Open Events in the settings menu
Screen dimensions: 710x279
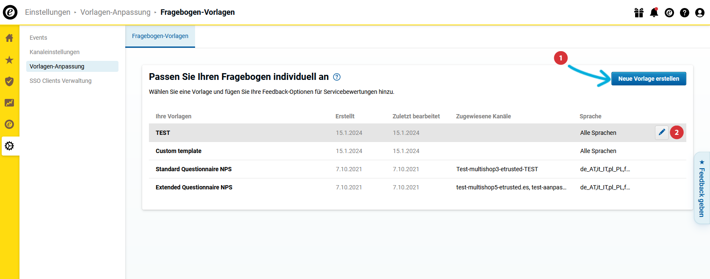tap(39, 38)
